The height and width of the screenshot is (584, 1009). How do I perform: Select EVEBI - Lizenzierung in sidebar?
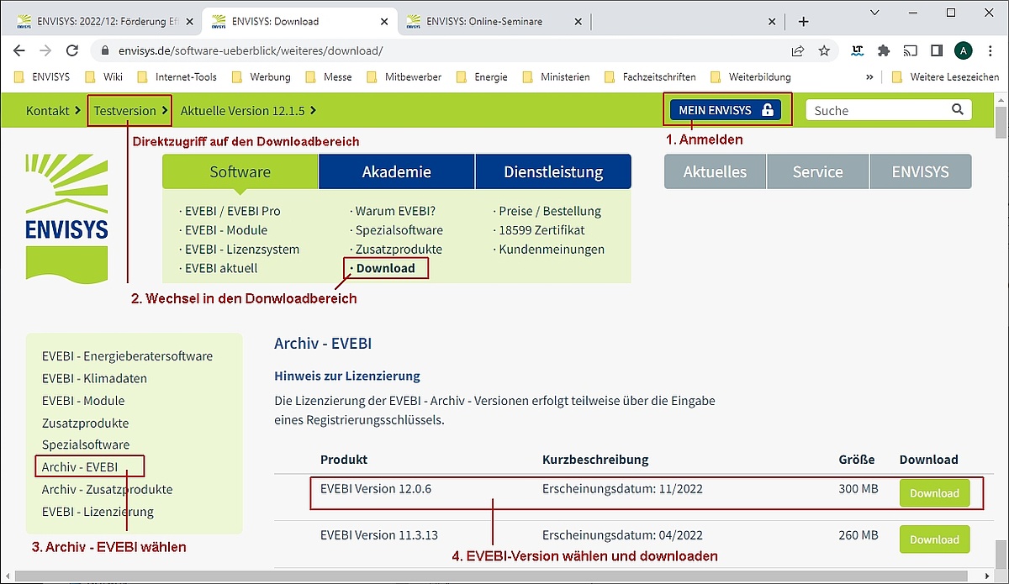tap(98, 512)
